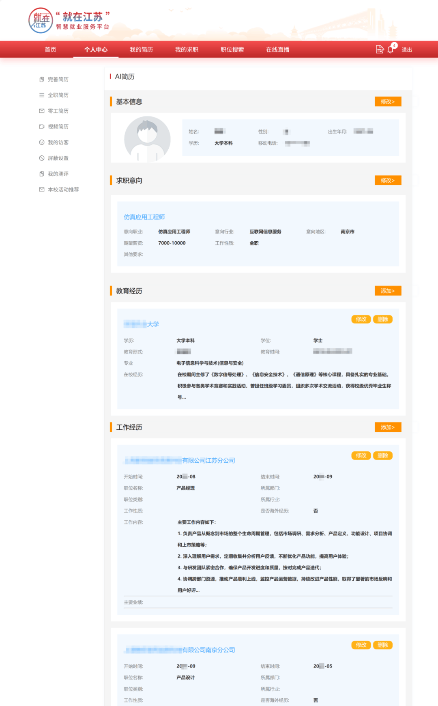Open 职位搜索 in top navigation

point(232,49)
